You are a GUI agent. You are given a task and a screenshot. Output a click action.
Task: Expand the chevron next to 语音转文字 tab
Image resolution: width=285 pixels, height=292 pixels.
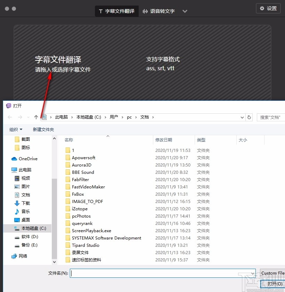(185, 11)
